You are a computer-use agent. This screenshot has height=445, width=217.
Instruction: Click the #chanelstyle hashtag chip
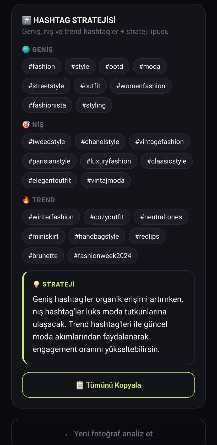100,141
